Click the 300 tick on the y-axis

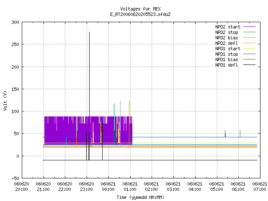click(x=15, y=22)
